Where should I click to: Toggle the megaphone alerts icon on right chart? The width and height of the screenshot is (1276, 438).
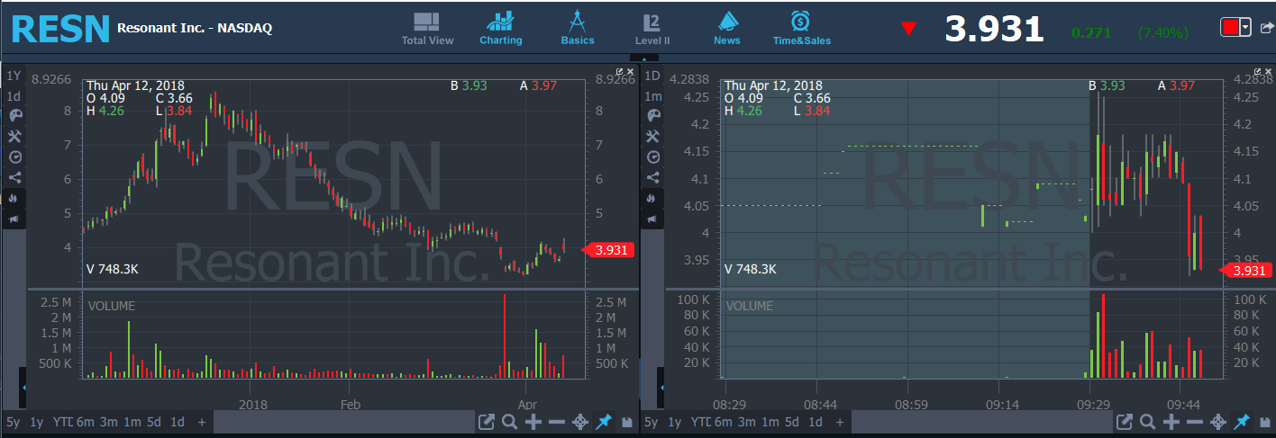[x=653, y=219]
